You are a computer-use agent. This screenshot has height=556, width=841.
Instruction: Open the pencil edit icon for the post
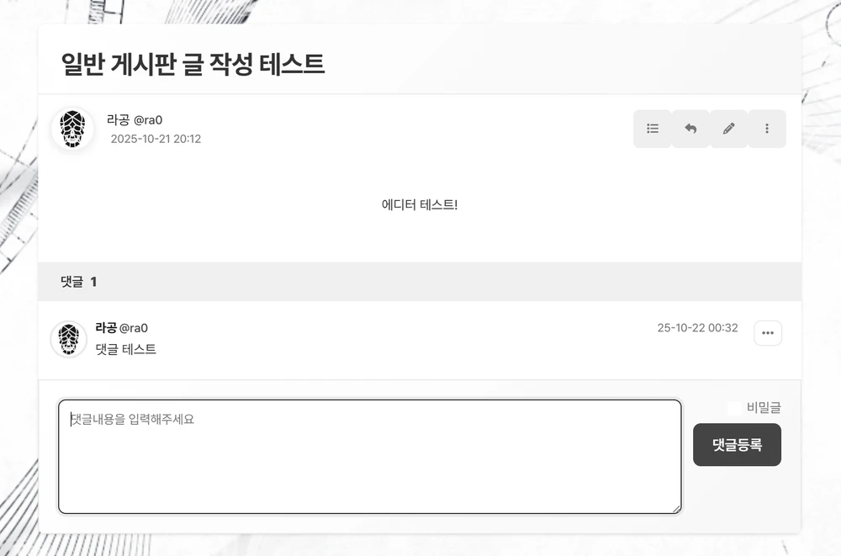coord(728,129)
